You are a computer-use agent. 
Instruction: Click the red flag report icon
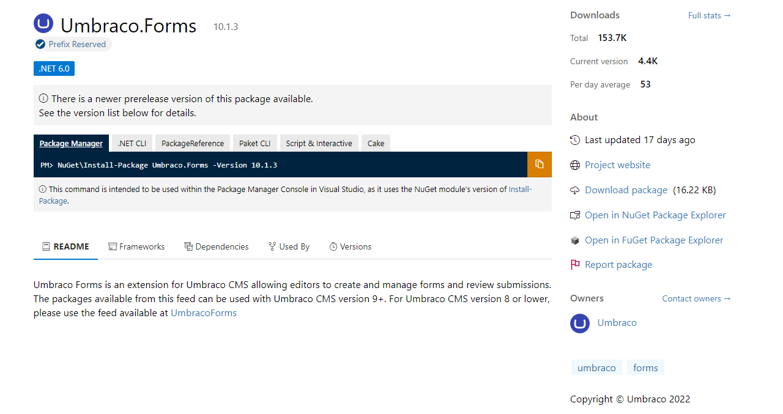(575, 265)
